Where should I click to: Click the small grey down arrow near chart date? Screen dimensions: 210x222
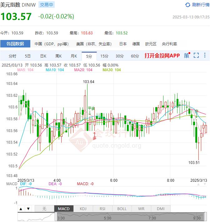click(205, 184)
